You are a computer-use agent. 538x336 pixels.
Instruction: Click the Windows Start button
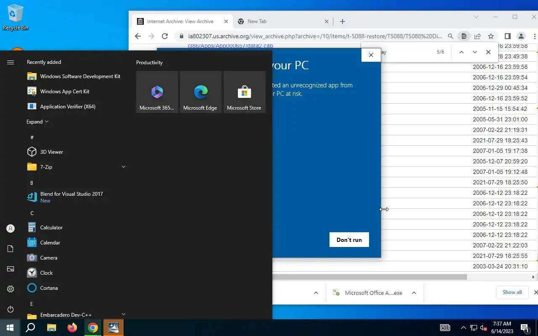tap(10, 328)
